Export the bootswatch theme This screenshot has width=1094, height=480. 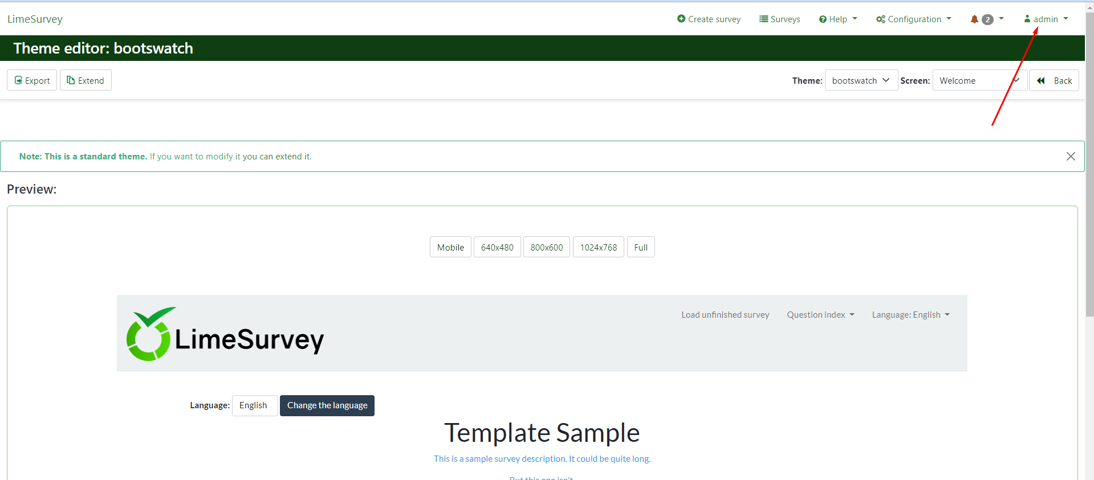32,80
